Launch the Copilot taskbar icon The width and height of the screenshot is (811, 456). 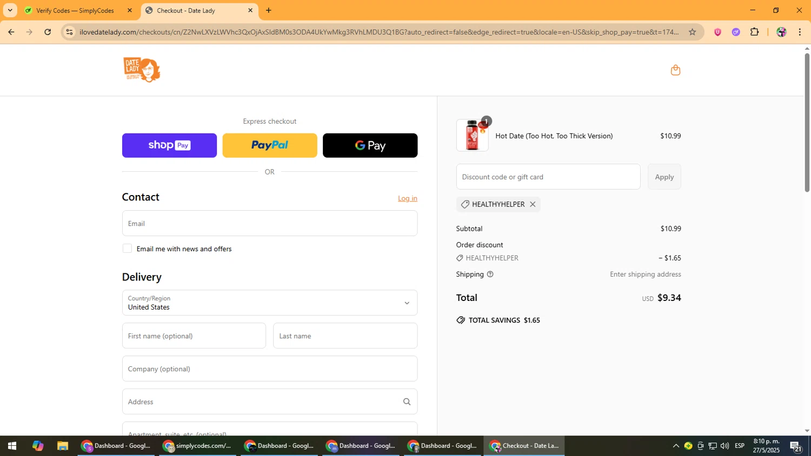[37, 446]
